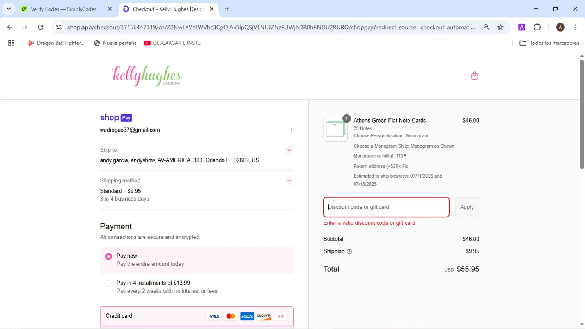Screen dimensions: 585x329
Task: Open the Shipping info help icon
Action: click(349, 252)
